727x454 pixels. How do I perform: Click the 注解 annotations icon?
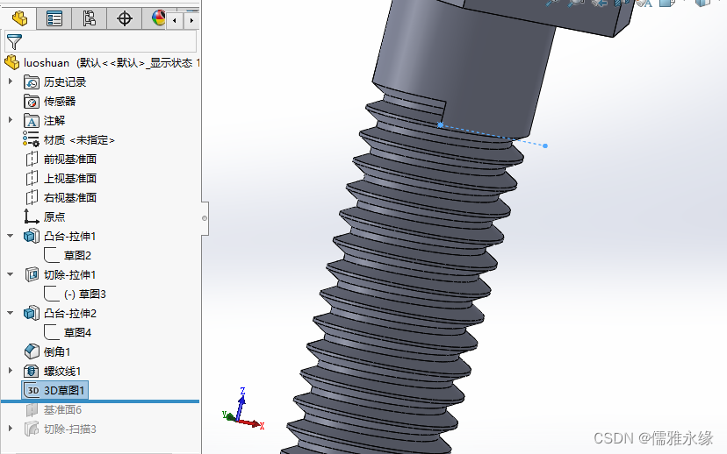coord(31,121)
